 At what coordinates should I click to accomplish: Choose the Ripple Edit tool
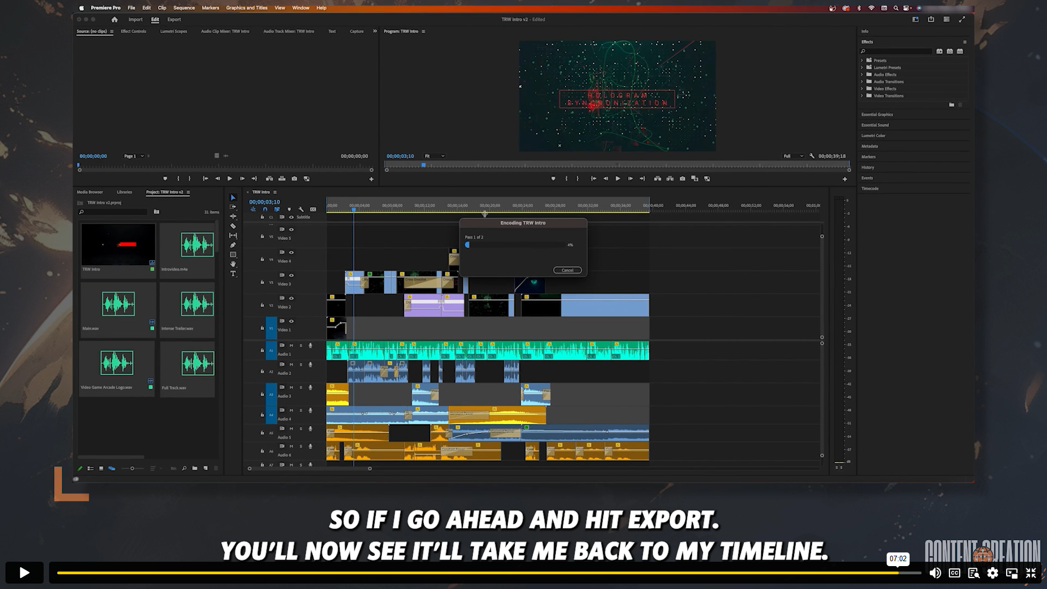[x=233, y=217]
